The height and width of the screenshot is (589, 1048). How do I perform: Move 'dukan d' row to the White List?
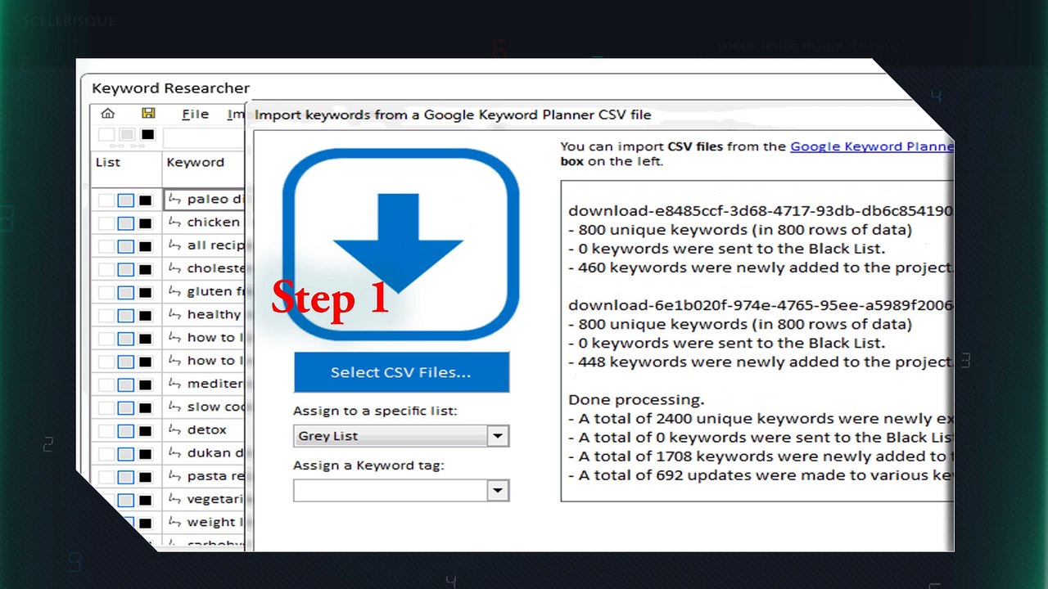click(x=106, y=453)
